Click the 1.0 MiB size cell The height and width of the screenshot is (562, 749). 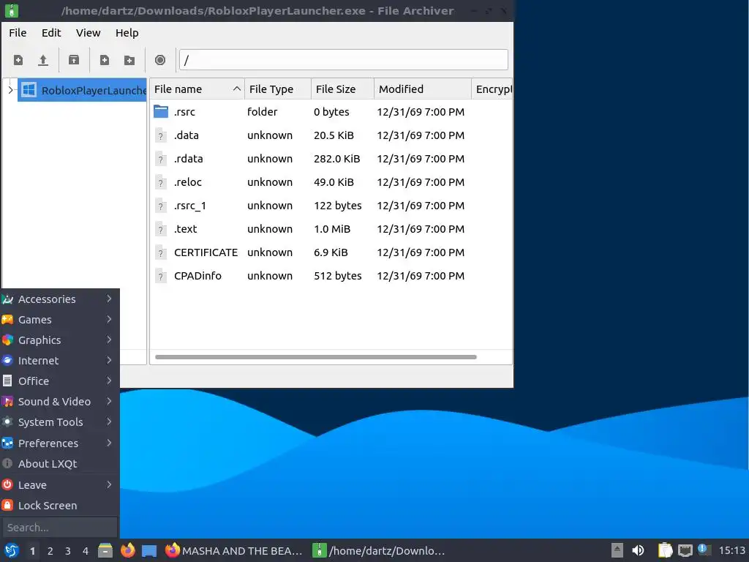coord(332,229)
